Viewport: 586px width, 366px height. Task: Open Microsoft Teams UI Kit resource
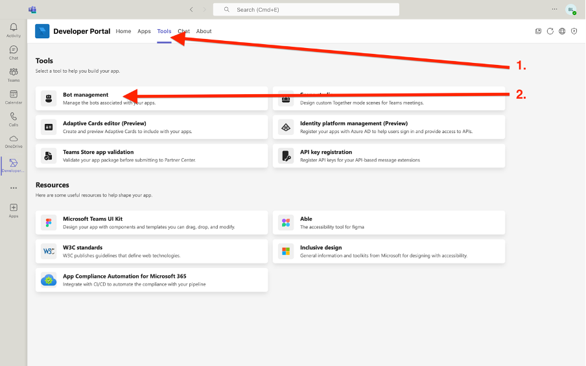[x=152, y=223]
